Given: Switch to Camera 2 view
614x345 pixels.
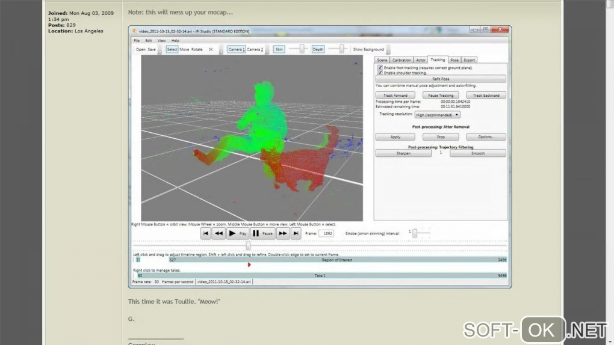Looking at the screenshot, I should [255, 50].
